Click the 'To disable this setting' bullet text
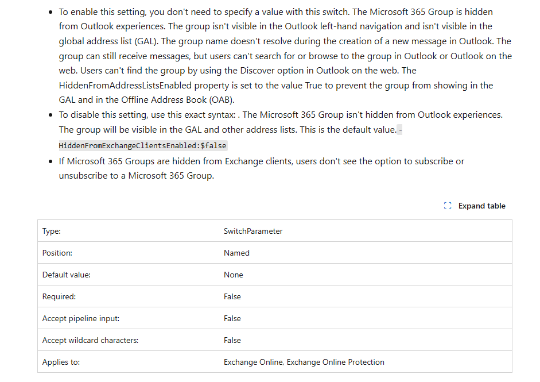Viewport: 540px width, 382px height. coord(281,130)
